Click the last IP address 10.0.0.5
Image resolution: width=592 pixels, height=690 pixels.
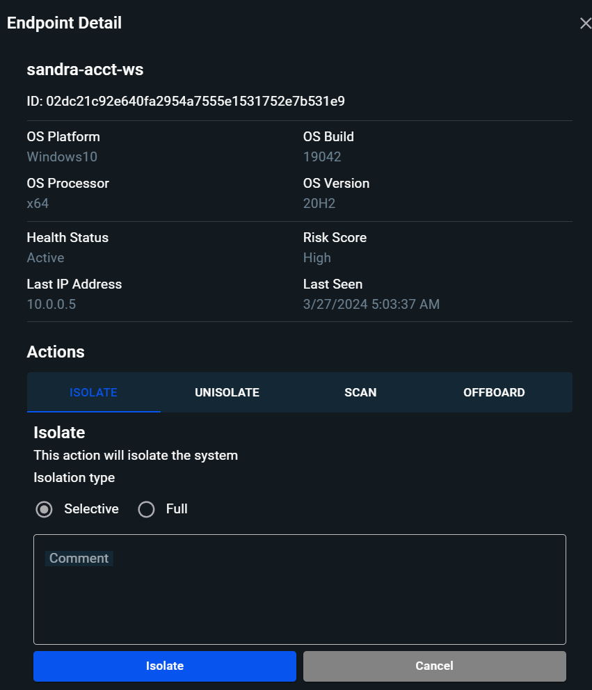[x=51, y=304]
